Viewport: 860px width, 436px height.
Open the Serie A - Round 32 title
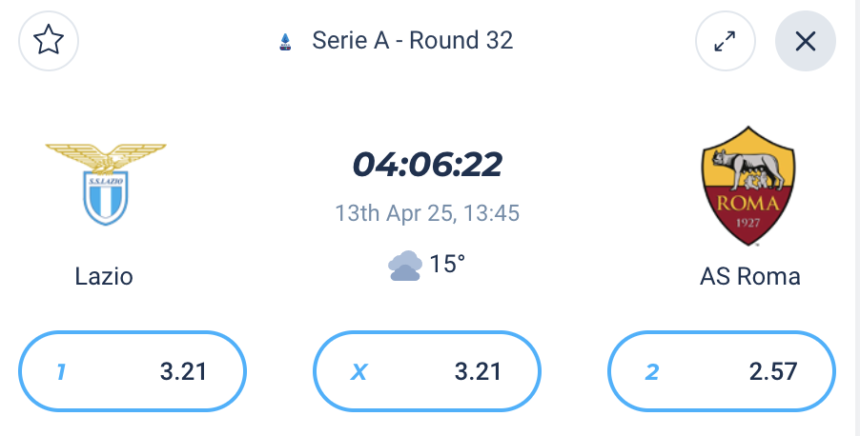pos(413,41)
